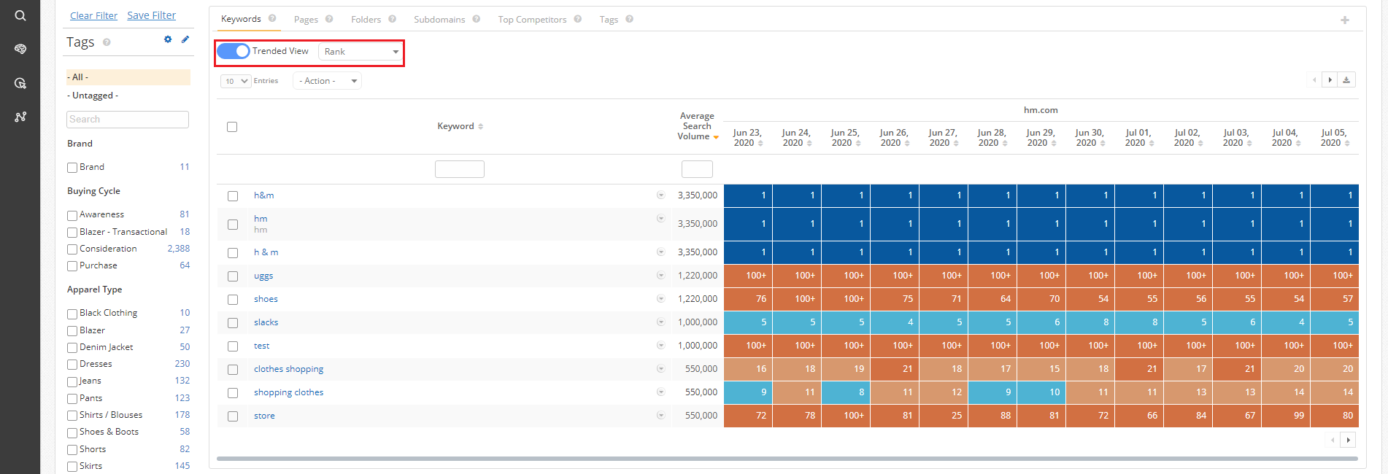
Task: Open row options circle for h&m keyword
Action: pyautogui.click(x=660, y=195)
